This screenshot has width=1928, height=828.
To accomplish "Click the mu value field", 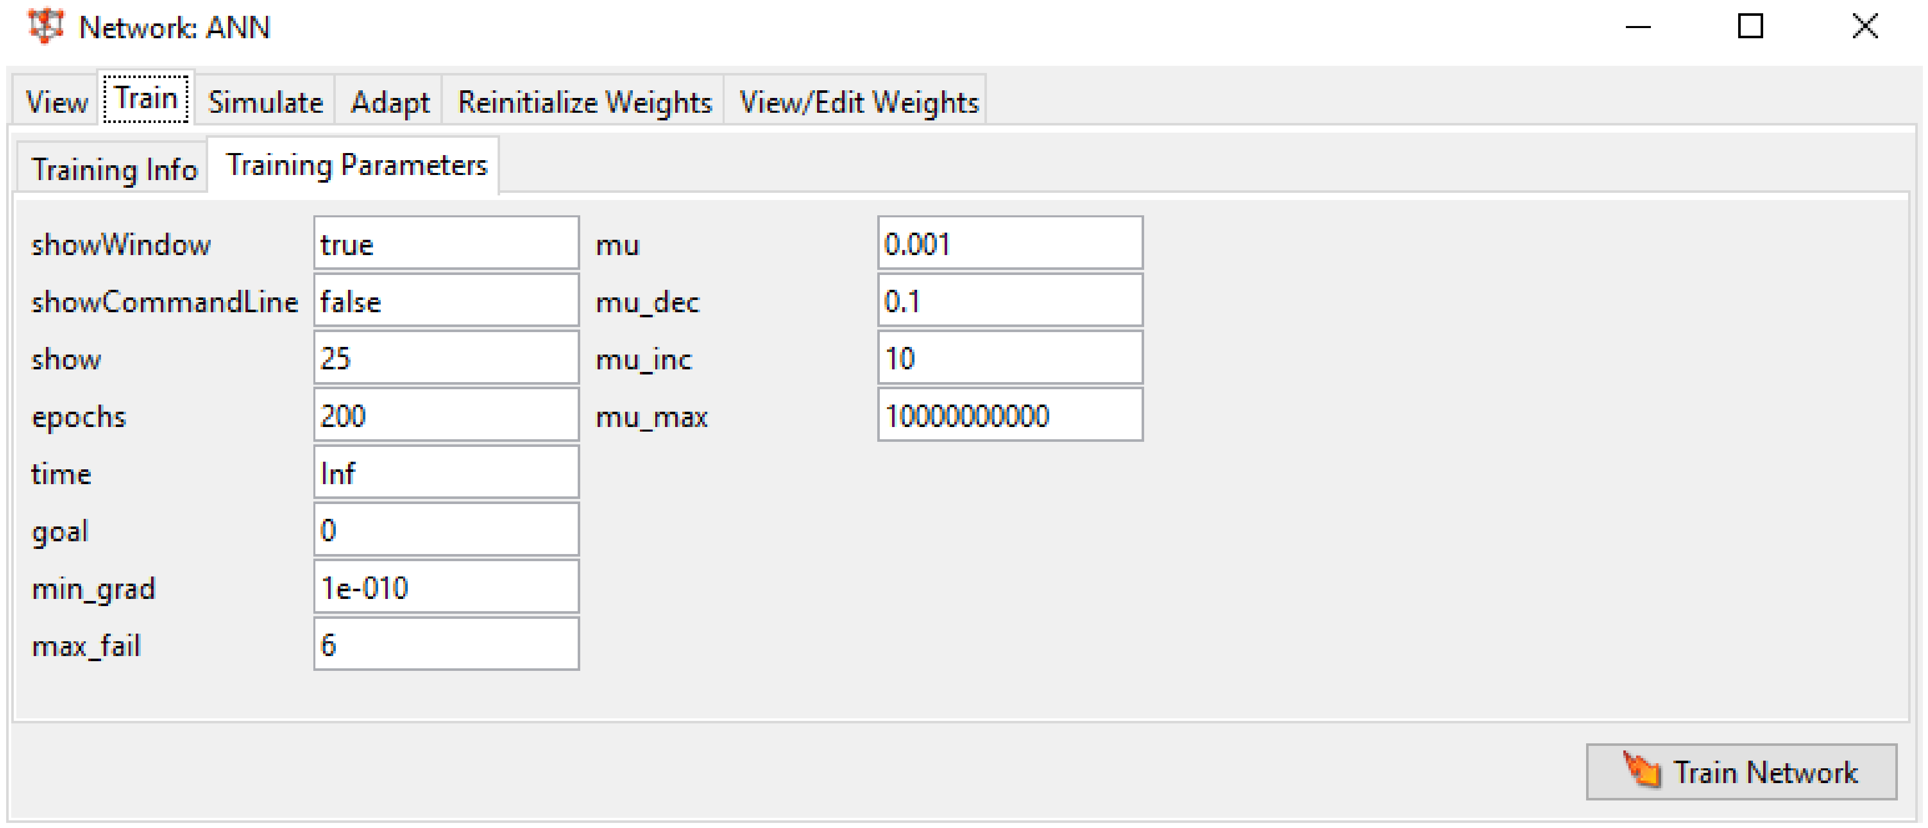I will click(x=1009, y=244).
